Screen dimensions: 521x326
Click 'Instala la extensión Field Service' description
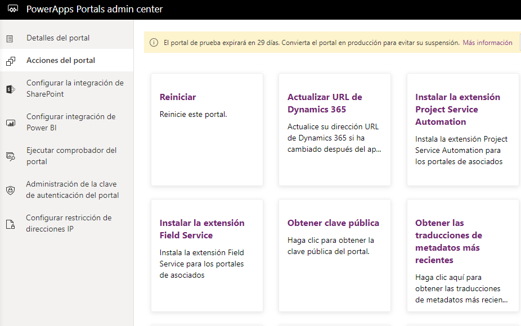pos(201,264)
